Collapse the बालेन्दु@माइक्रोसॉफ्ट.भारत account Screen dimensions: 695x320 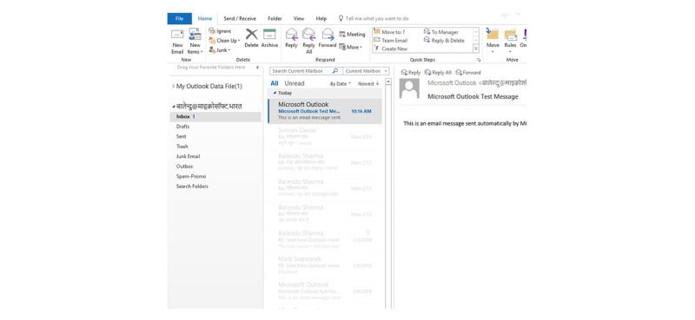173,107
